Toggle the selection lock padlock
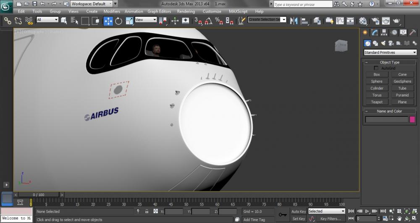The width and height of the screenshot is (420, 223). 147,211
